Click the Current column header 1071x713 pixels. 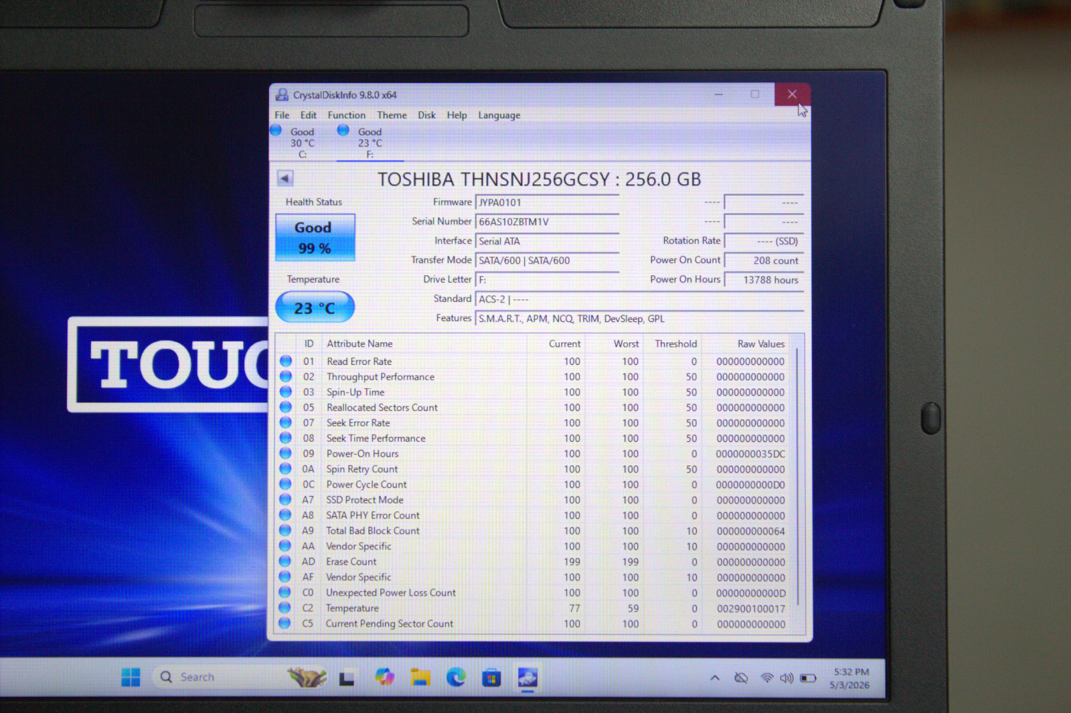564,343
